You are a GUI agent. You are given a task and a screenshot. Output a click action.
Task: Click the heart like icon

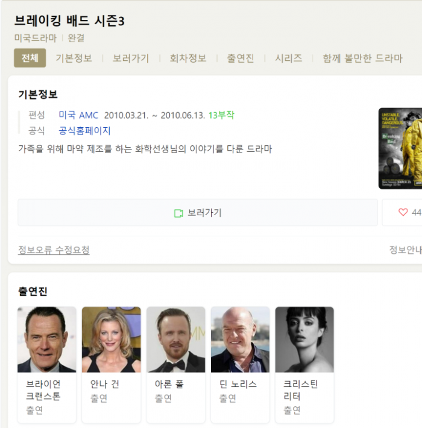403,213
